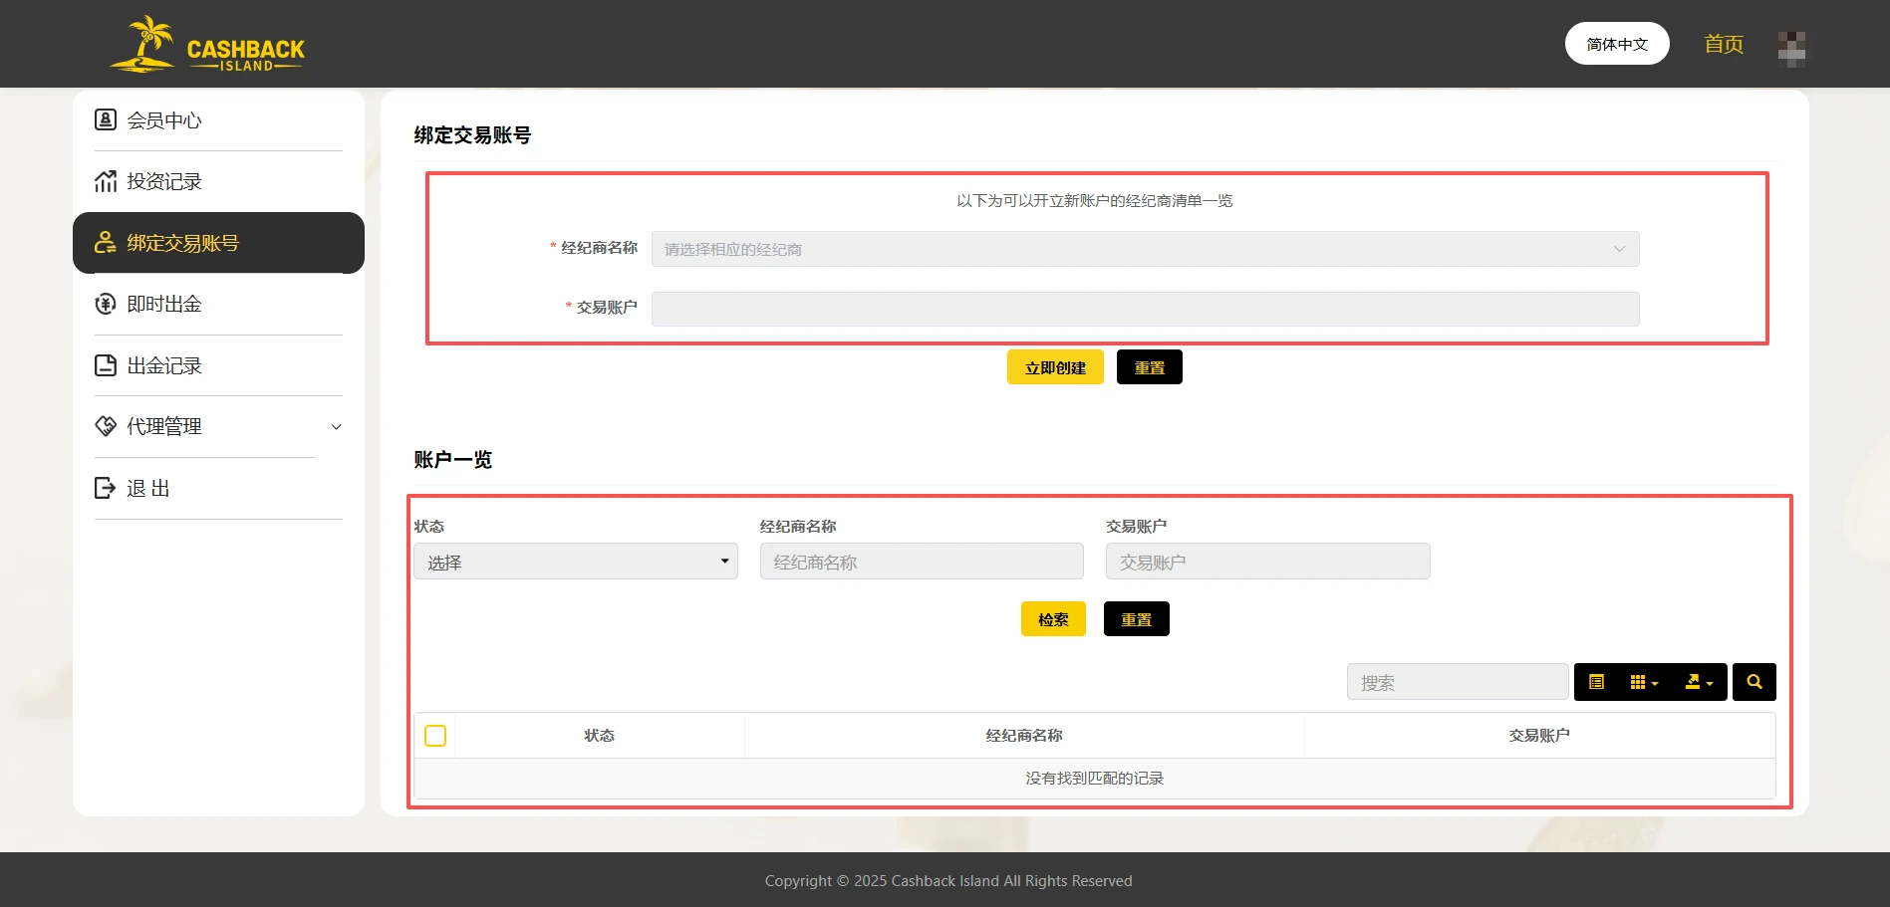This screenshot has height=907, width=1890.
Task: Expand the 代理管理 submenu chevron
Action: pos(336,426)
